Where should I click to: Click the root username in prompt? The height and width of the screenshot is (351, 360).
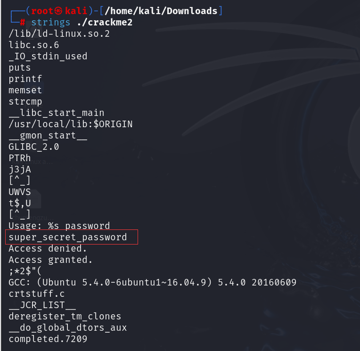[x=42, y=11]
